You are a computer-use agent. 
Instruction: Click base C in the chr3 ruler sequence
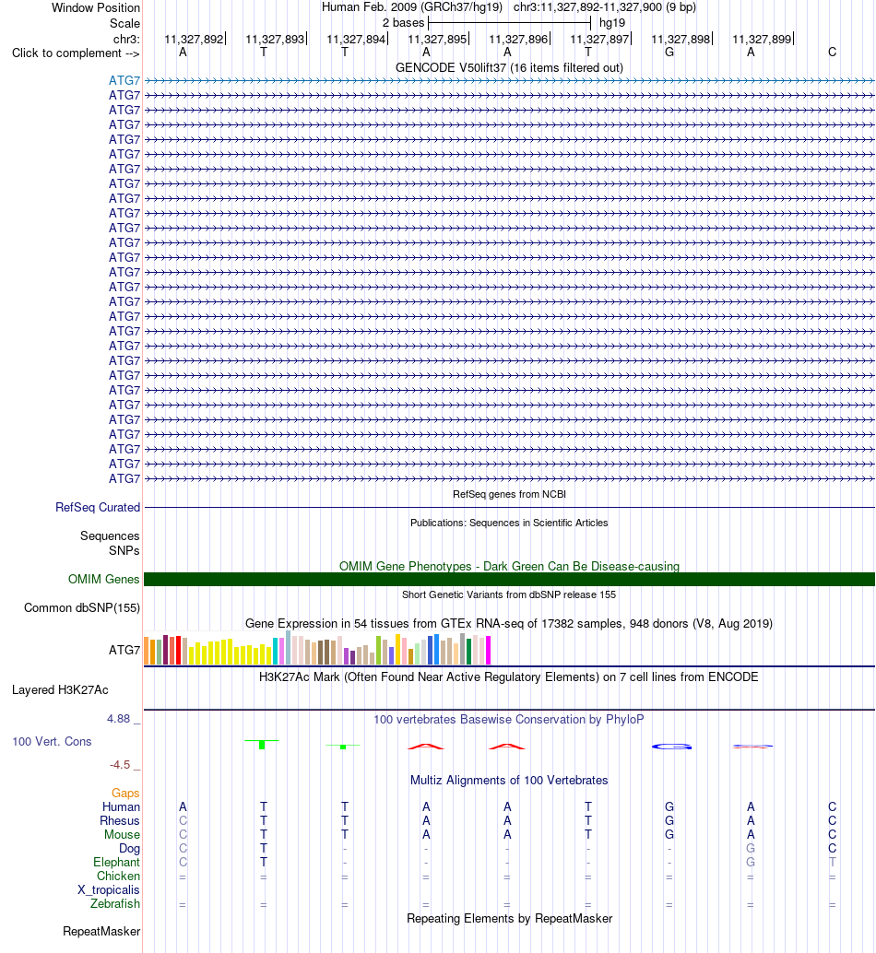pos(833,53)
